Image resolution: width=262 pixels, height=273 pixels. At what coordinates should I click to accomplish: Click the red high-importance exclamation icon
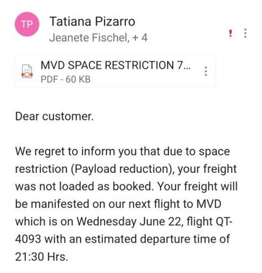coord(231,33)
